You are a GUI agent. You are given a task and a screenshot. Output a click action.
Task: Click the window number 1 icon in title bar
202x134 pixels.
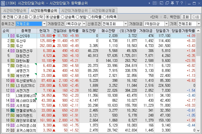pos(3,3)
